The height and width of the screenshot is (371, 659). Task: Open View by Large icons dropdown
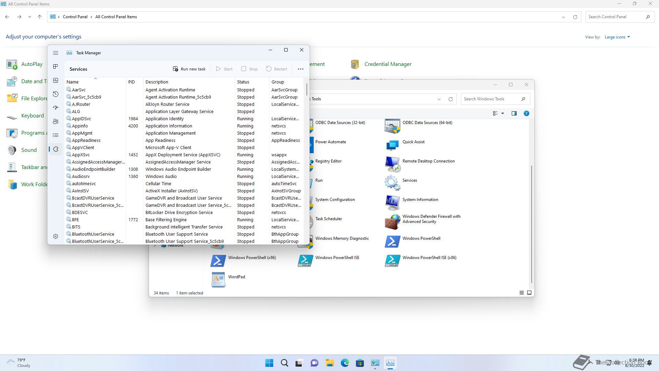617,37
